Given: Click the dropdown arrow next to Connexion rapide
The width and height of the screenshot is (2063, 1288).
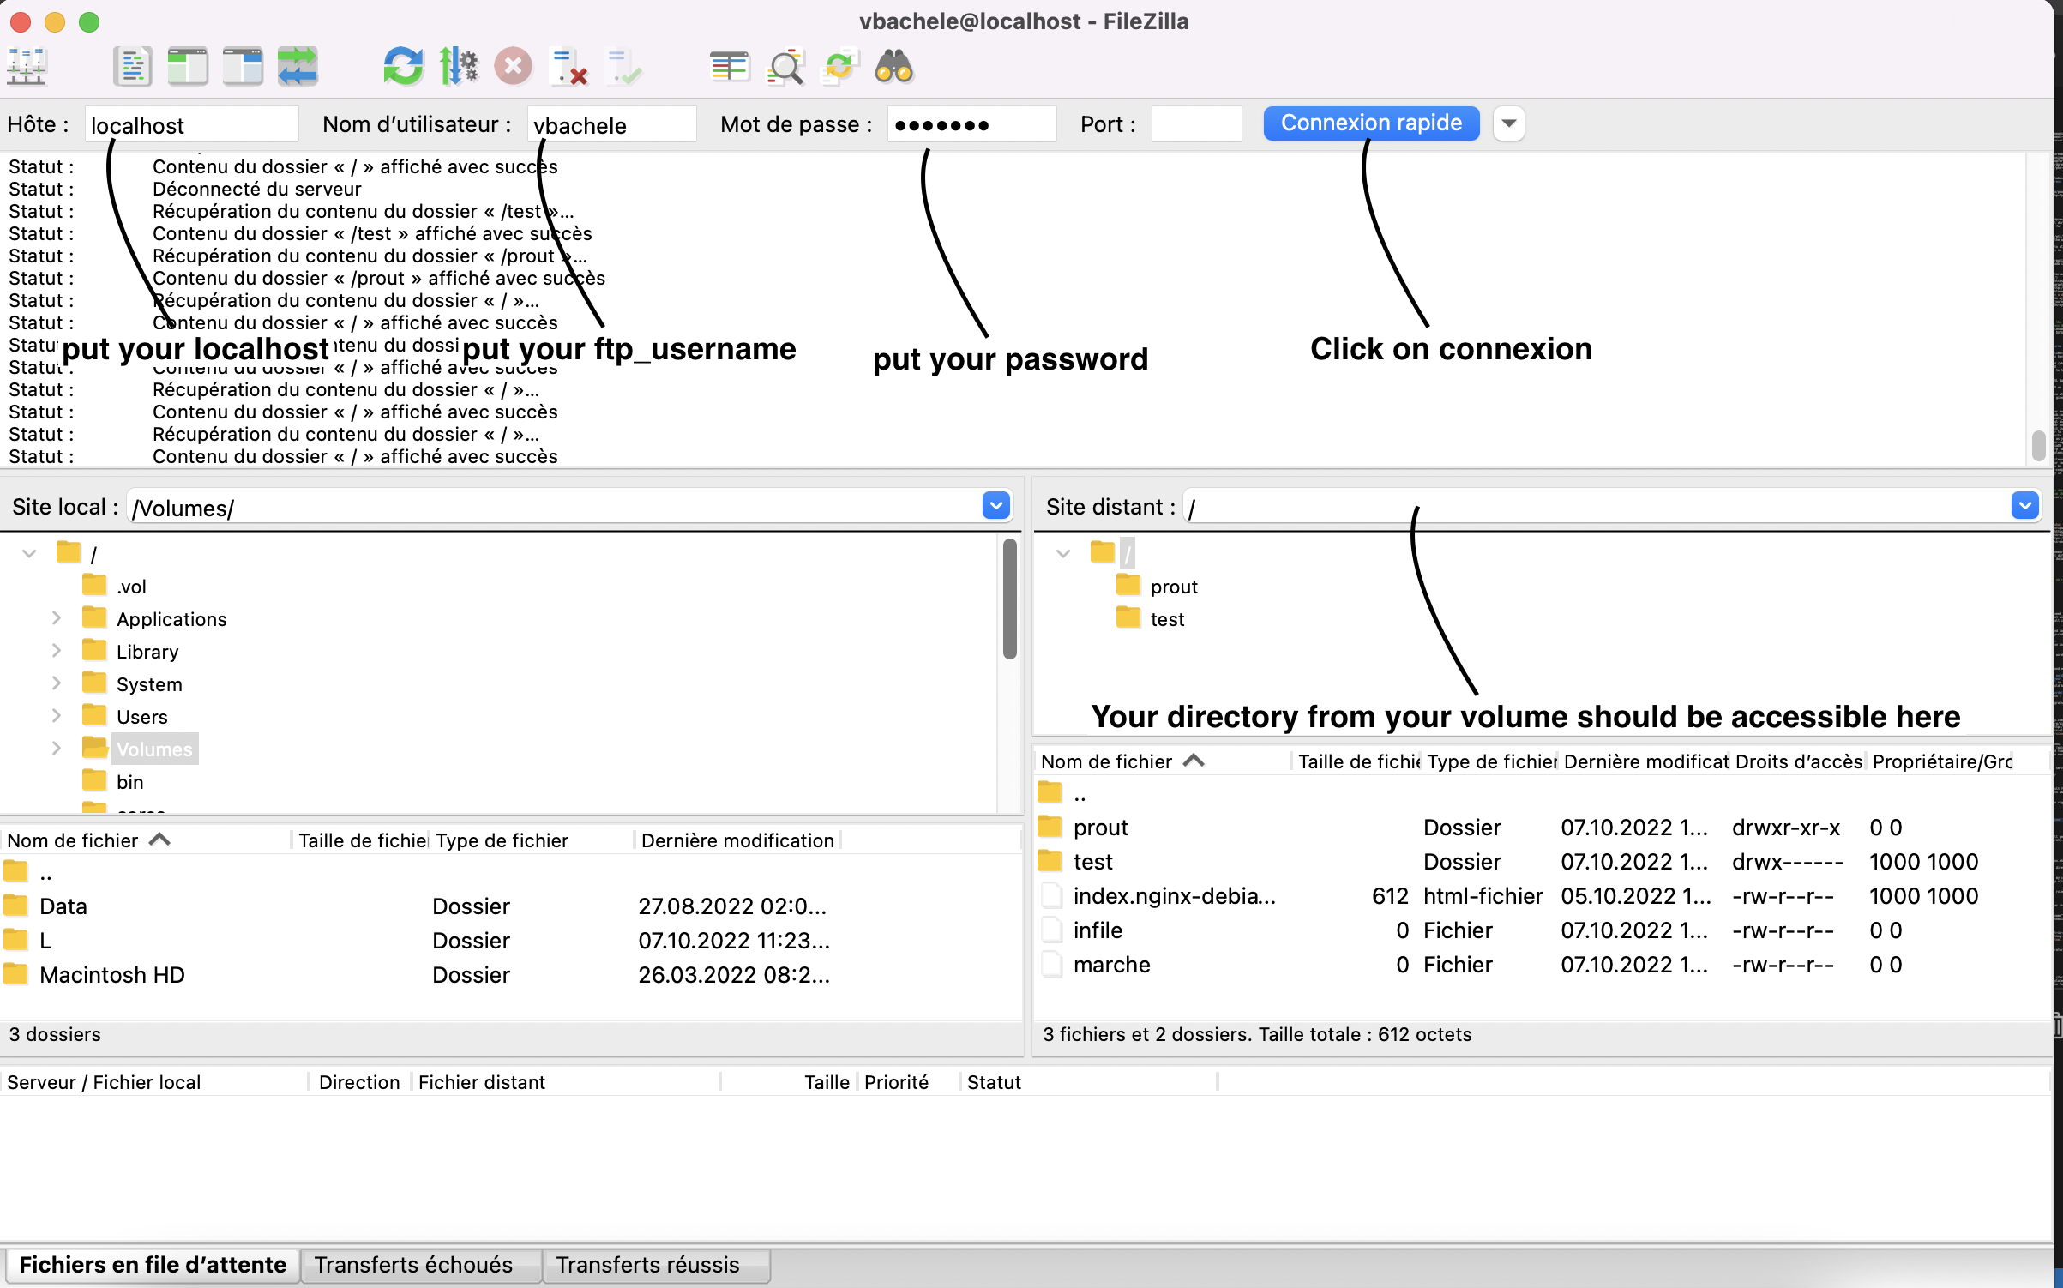Looking at the screenshot, I should pos(1510,124).
